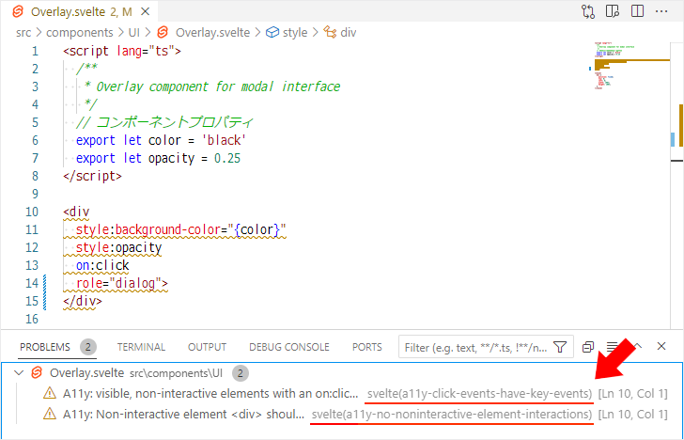Image resolution: width=684 pixels, height=440 pixels.
Task: Click the 0.25 opacity value
Action: [x=227, y=158]
